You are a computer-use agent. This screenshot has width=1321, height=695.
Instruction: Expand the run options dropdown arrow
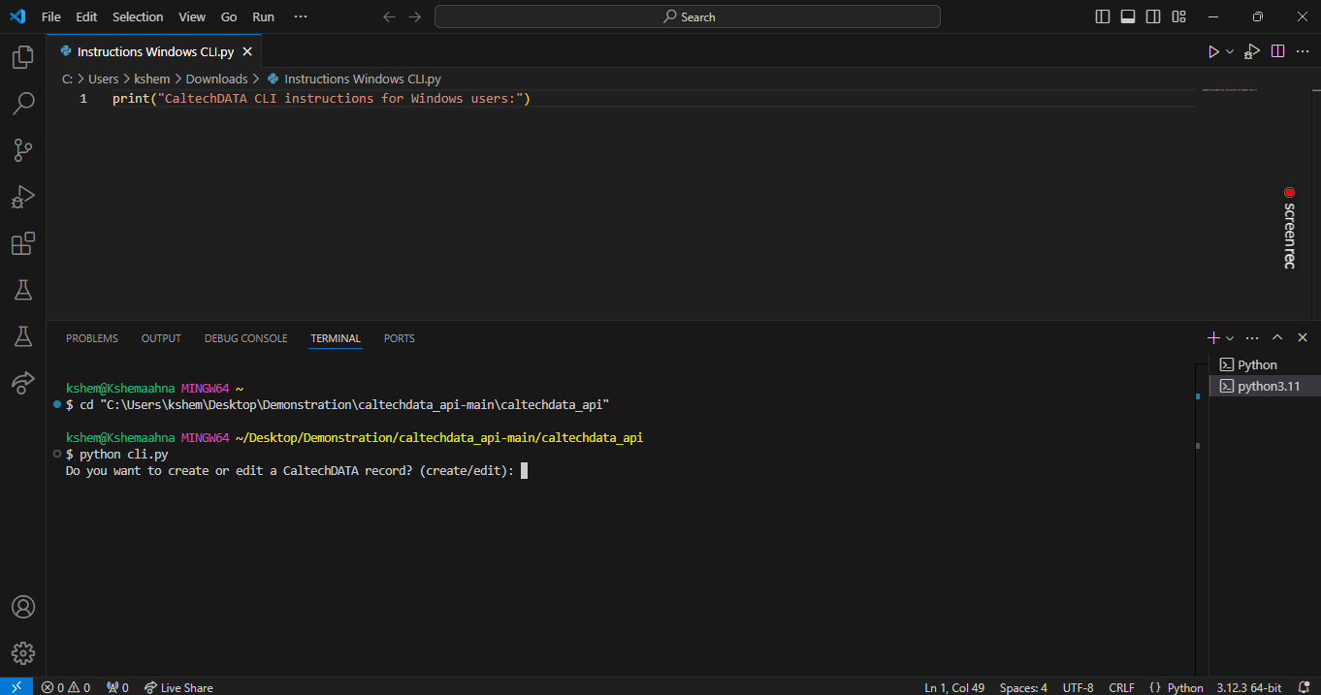click(x=1230, y=51)
